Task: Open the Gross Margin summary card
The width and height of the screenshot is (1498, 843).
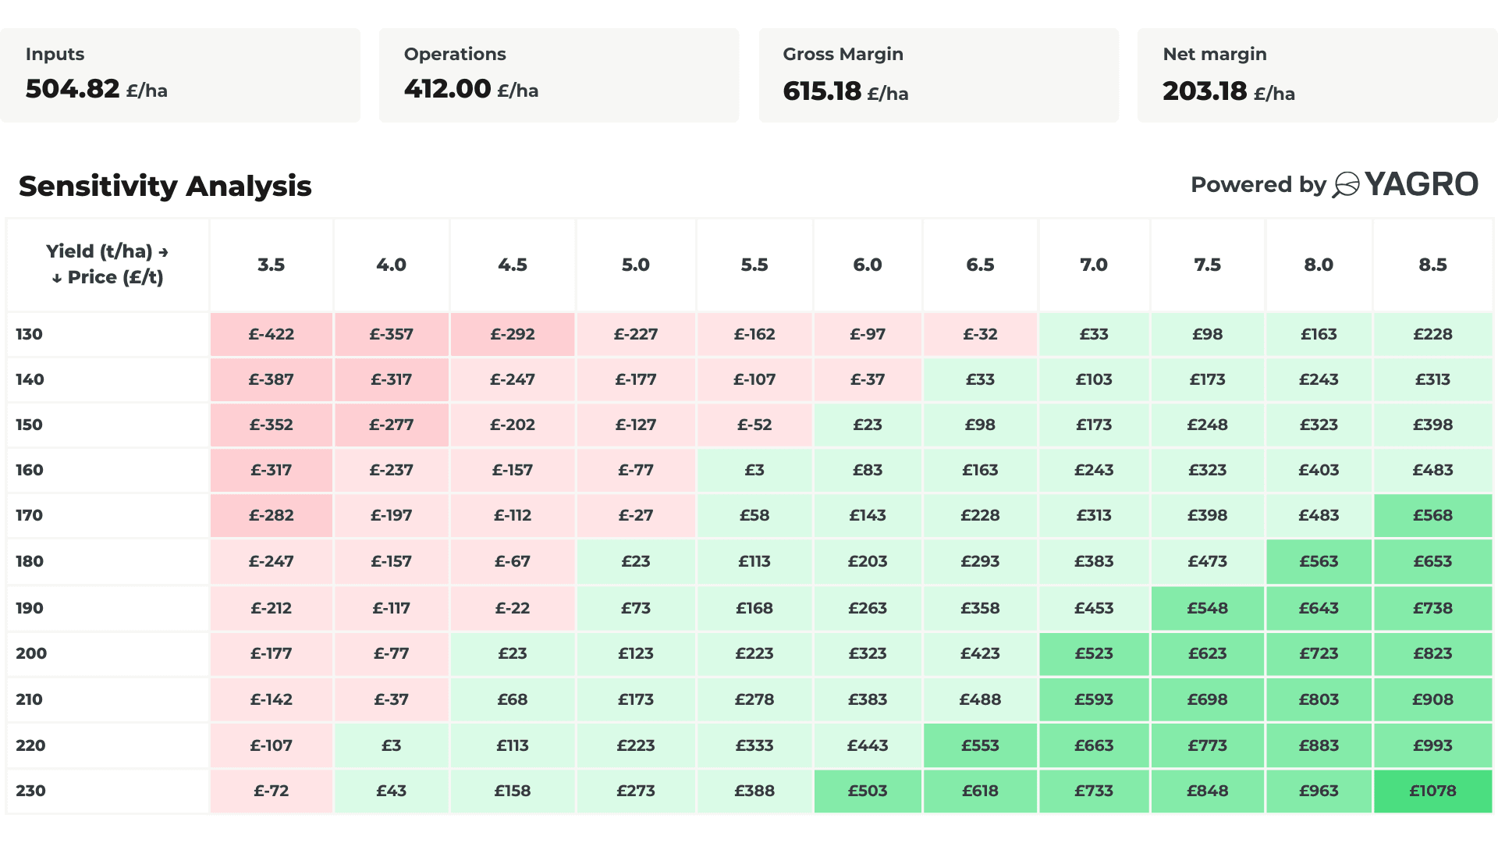Action: coord(939,75)
